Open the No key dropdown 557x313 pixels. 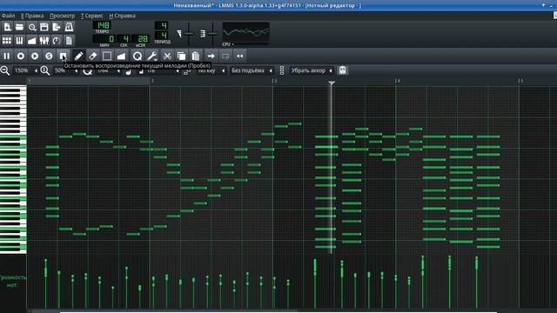click(211, 70)
